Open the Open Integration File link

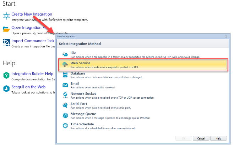pos(29,28)
